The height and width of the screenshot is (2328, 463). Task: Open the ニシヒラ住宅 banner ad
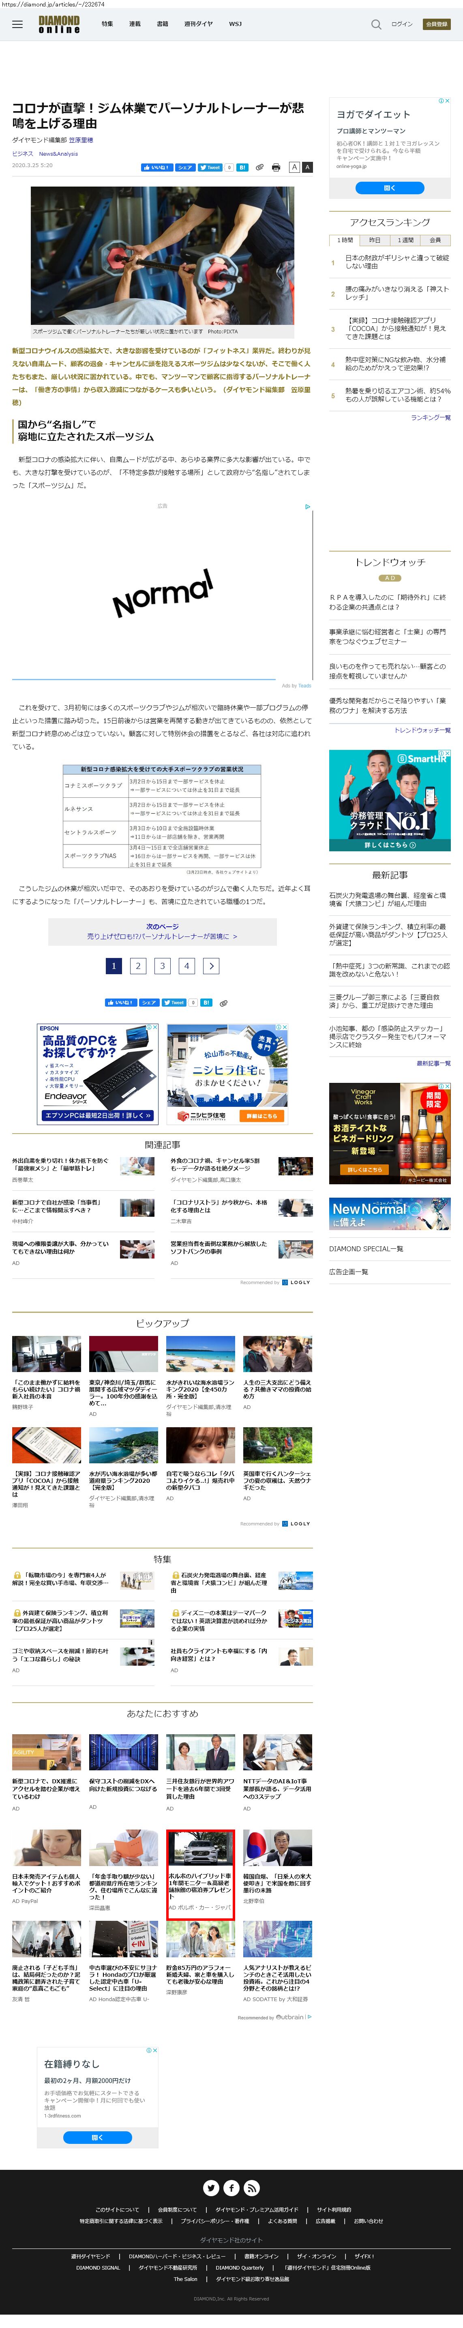point(227,1074)
